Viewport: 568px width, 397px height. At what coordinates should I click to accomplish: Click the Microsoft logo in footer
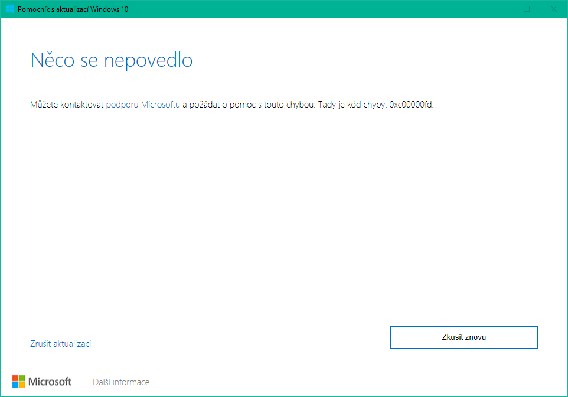[x=42, y=382]
